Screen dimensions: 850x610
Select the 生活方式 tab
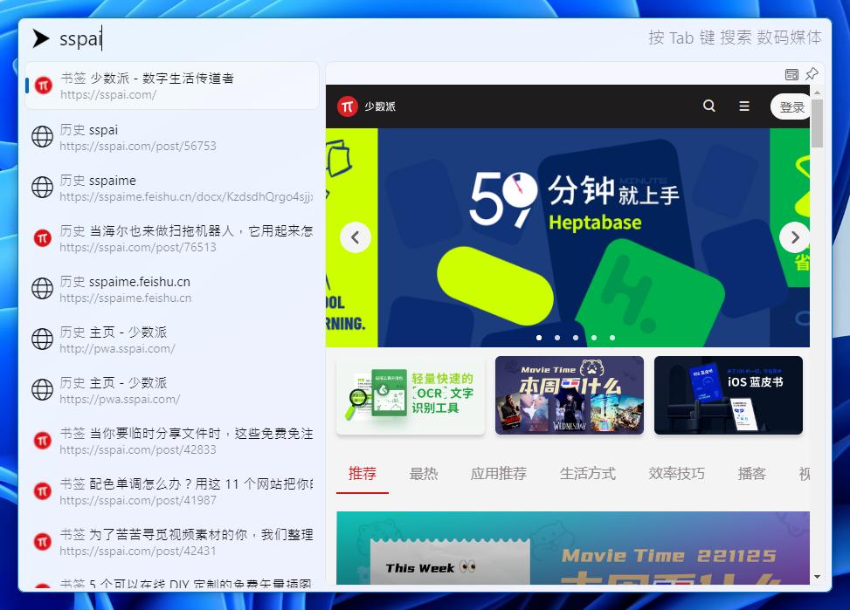click(x=588, y=474)
